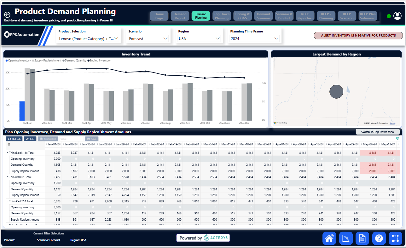Click the table corner settings icon
Screen dimensions: 406x248
[9, 144]
